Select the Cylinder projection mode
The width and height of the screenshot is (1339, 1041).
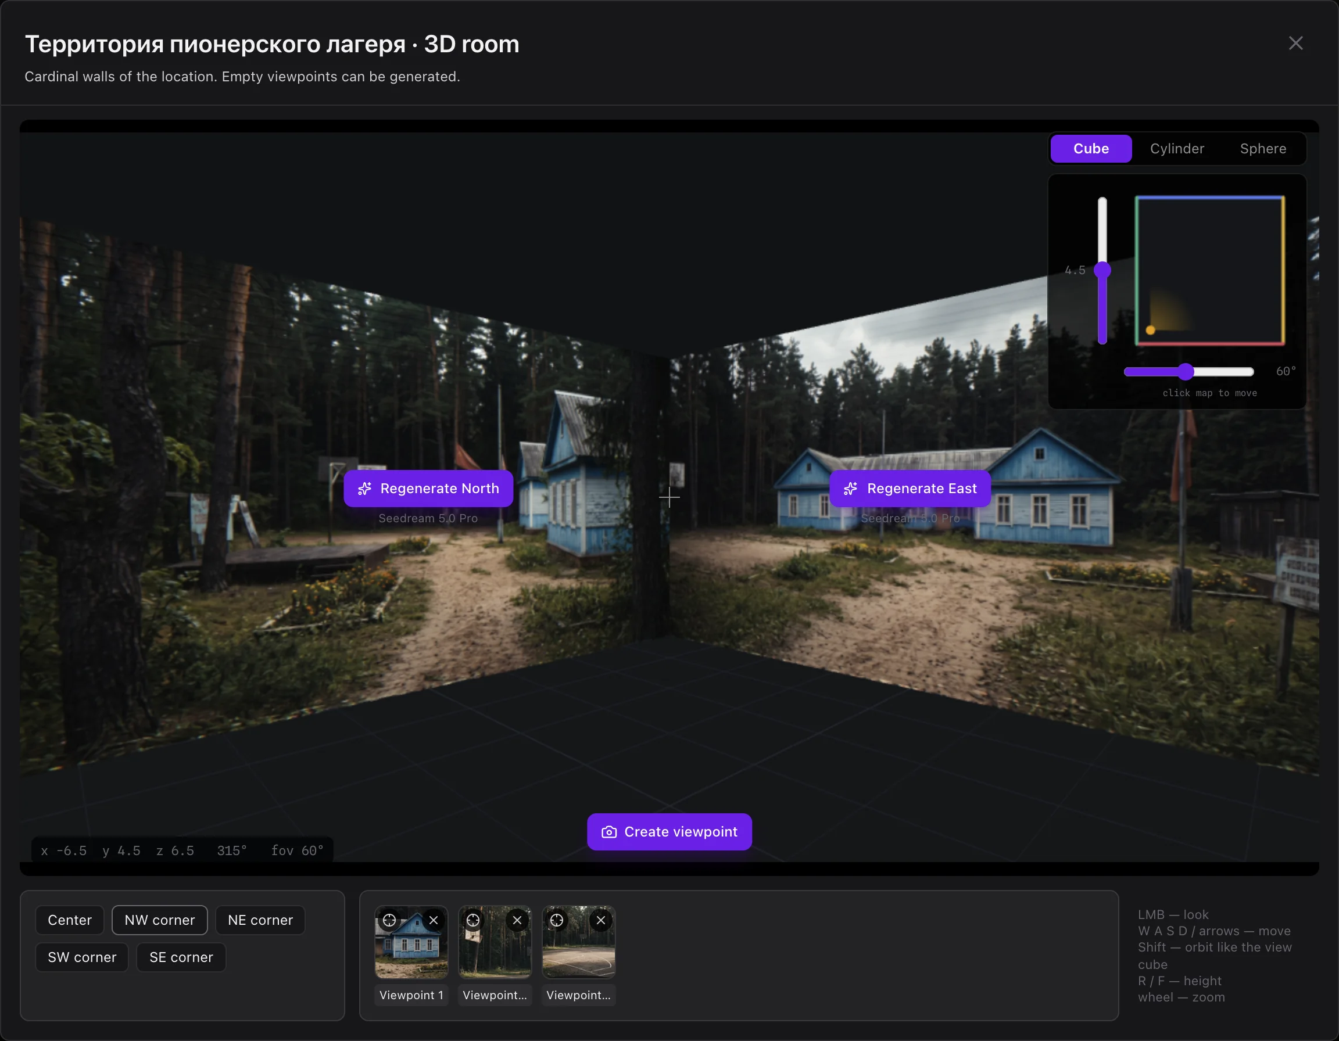click(x=1176, y=148)
